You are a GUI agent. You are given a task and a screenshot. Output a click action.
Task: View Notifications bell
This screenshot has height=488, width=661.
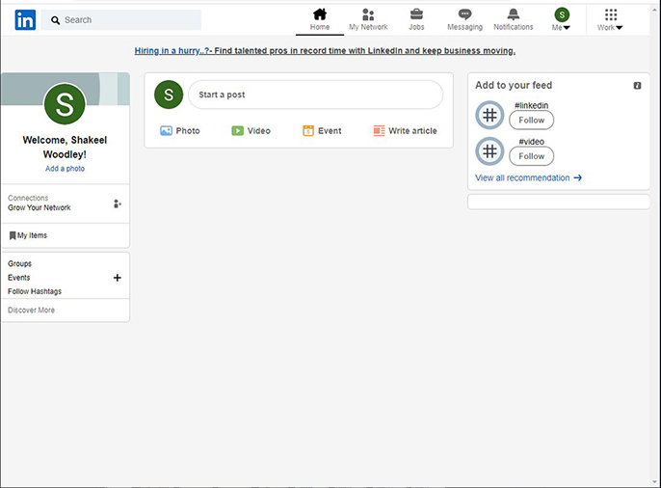point(513,20)
